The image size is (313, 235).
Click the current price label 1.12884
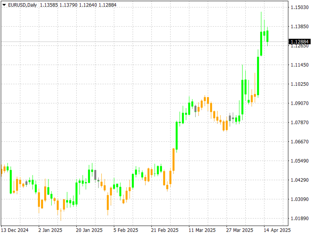coord(300,42)
